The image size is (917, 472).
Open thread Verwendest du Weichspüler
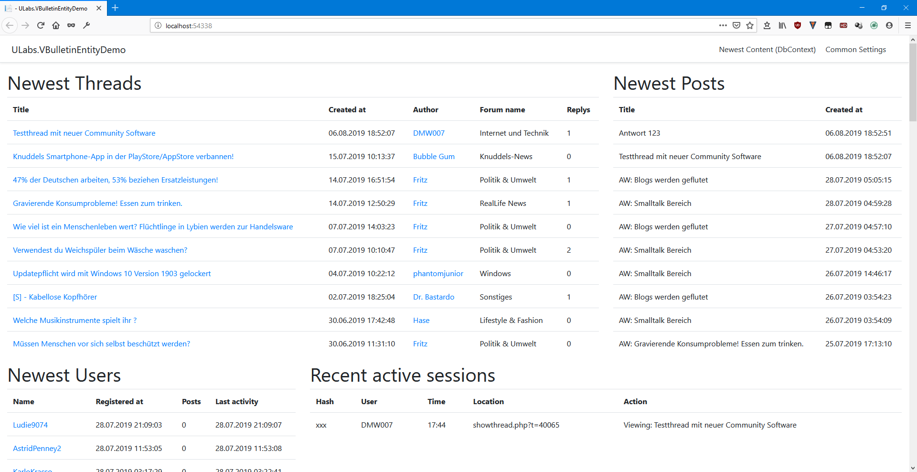coord(100,250)
